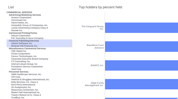178x99 pixels.
Task: Select Cintas Corporation in list
Action: 21,54
